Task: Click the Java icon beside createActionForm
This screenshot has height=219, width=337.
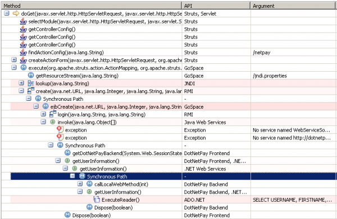Action: tap(23, 60)
